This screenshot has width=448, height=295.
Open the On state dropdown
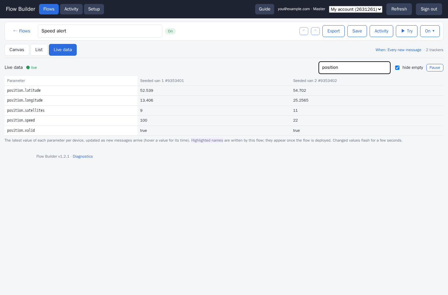[430, 31]
